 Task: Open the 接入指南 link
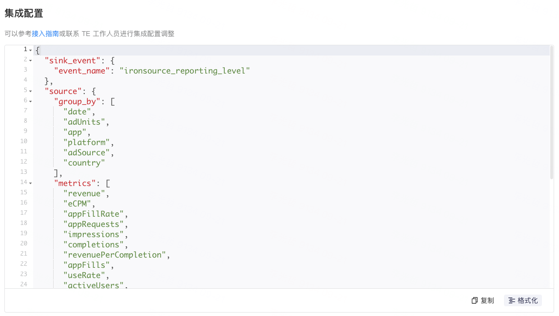(45, 33)
